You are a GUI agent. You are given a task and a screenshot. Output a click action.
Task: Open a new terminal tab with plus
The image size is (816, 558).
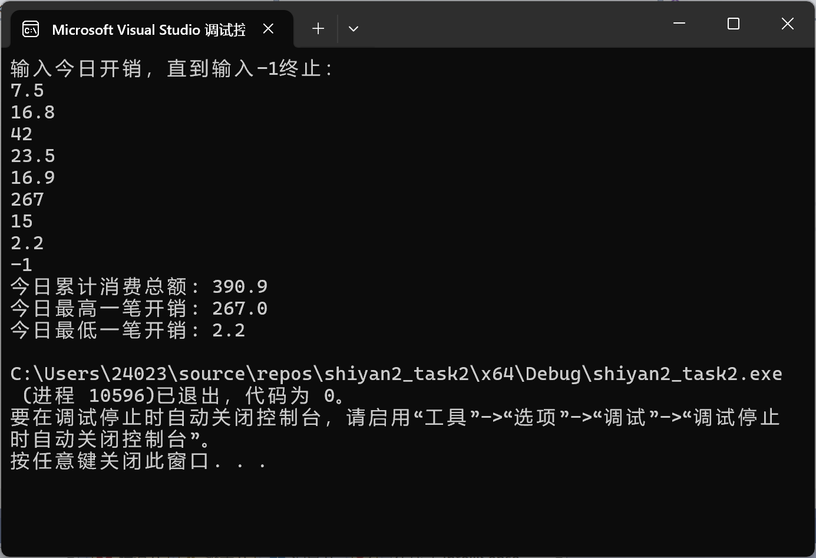(x=318, y=29)
